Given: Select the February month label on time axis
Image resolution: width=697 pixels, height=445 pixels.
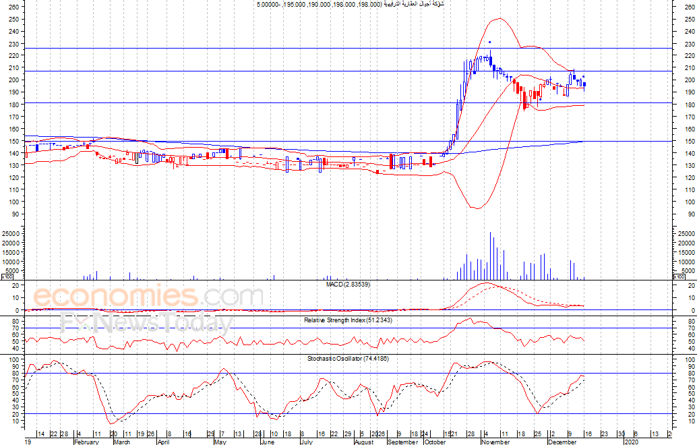Looking at the screenshot, I should coord(86,442).
